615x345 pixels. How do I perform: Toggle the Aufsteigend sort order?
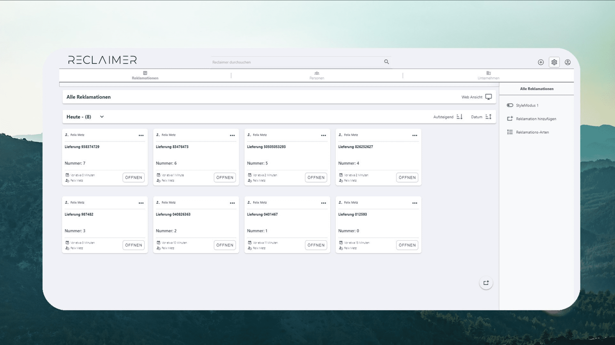point(459,117)
